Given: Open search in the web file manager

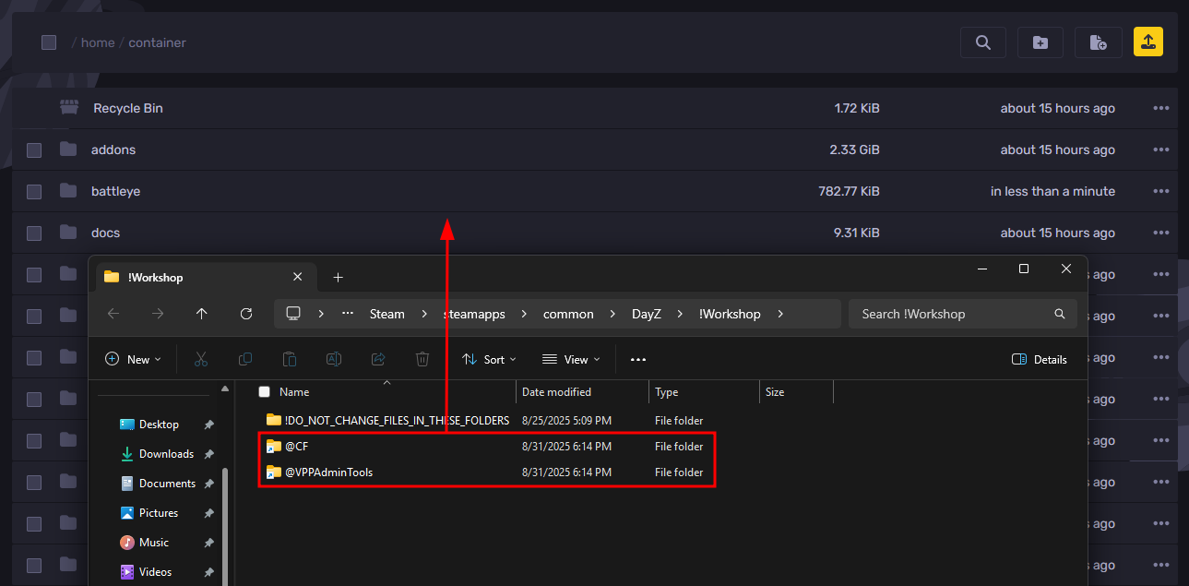Looking at the screenshot, I should tap(983, 42).
